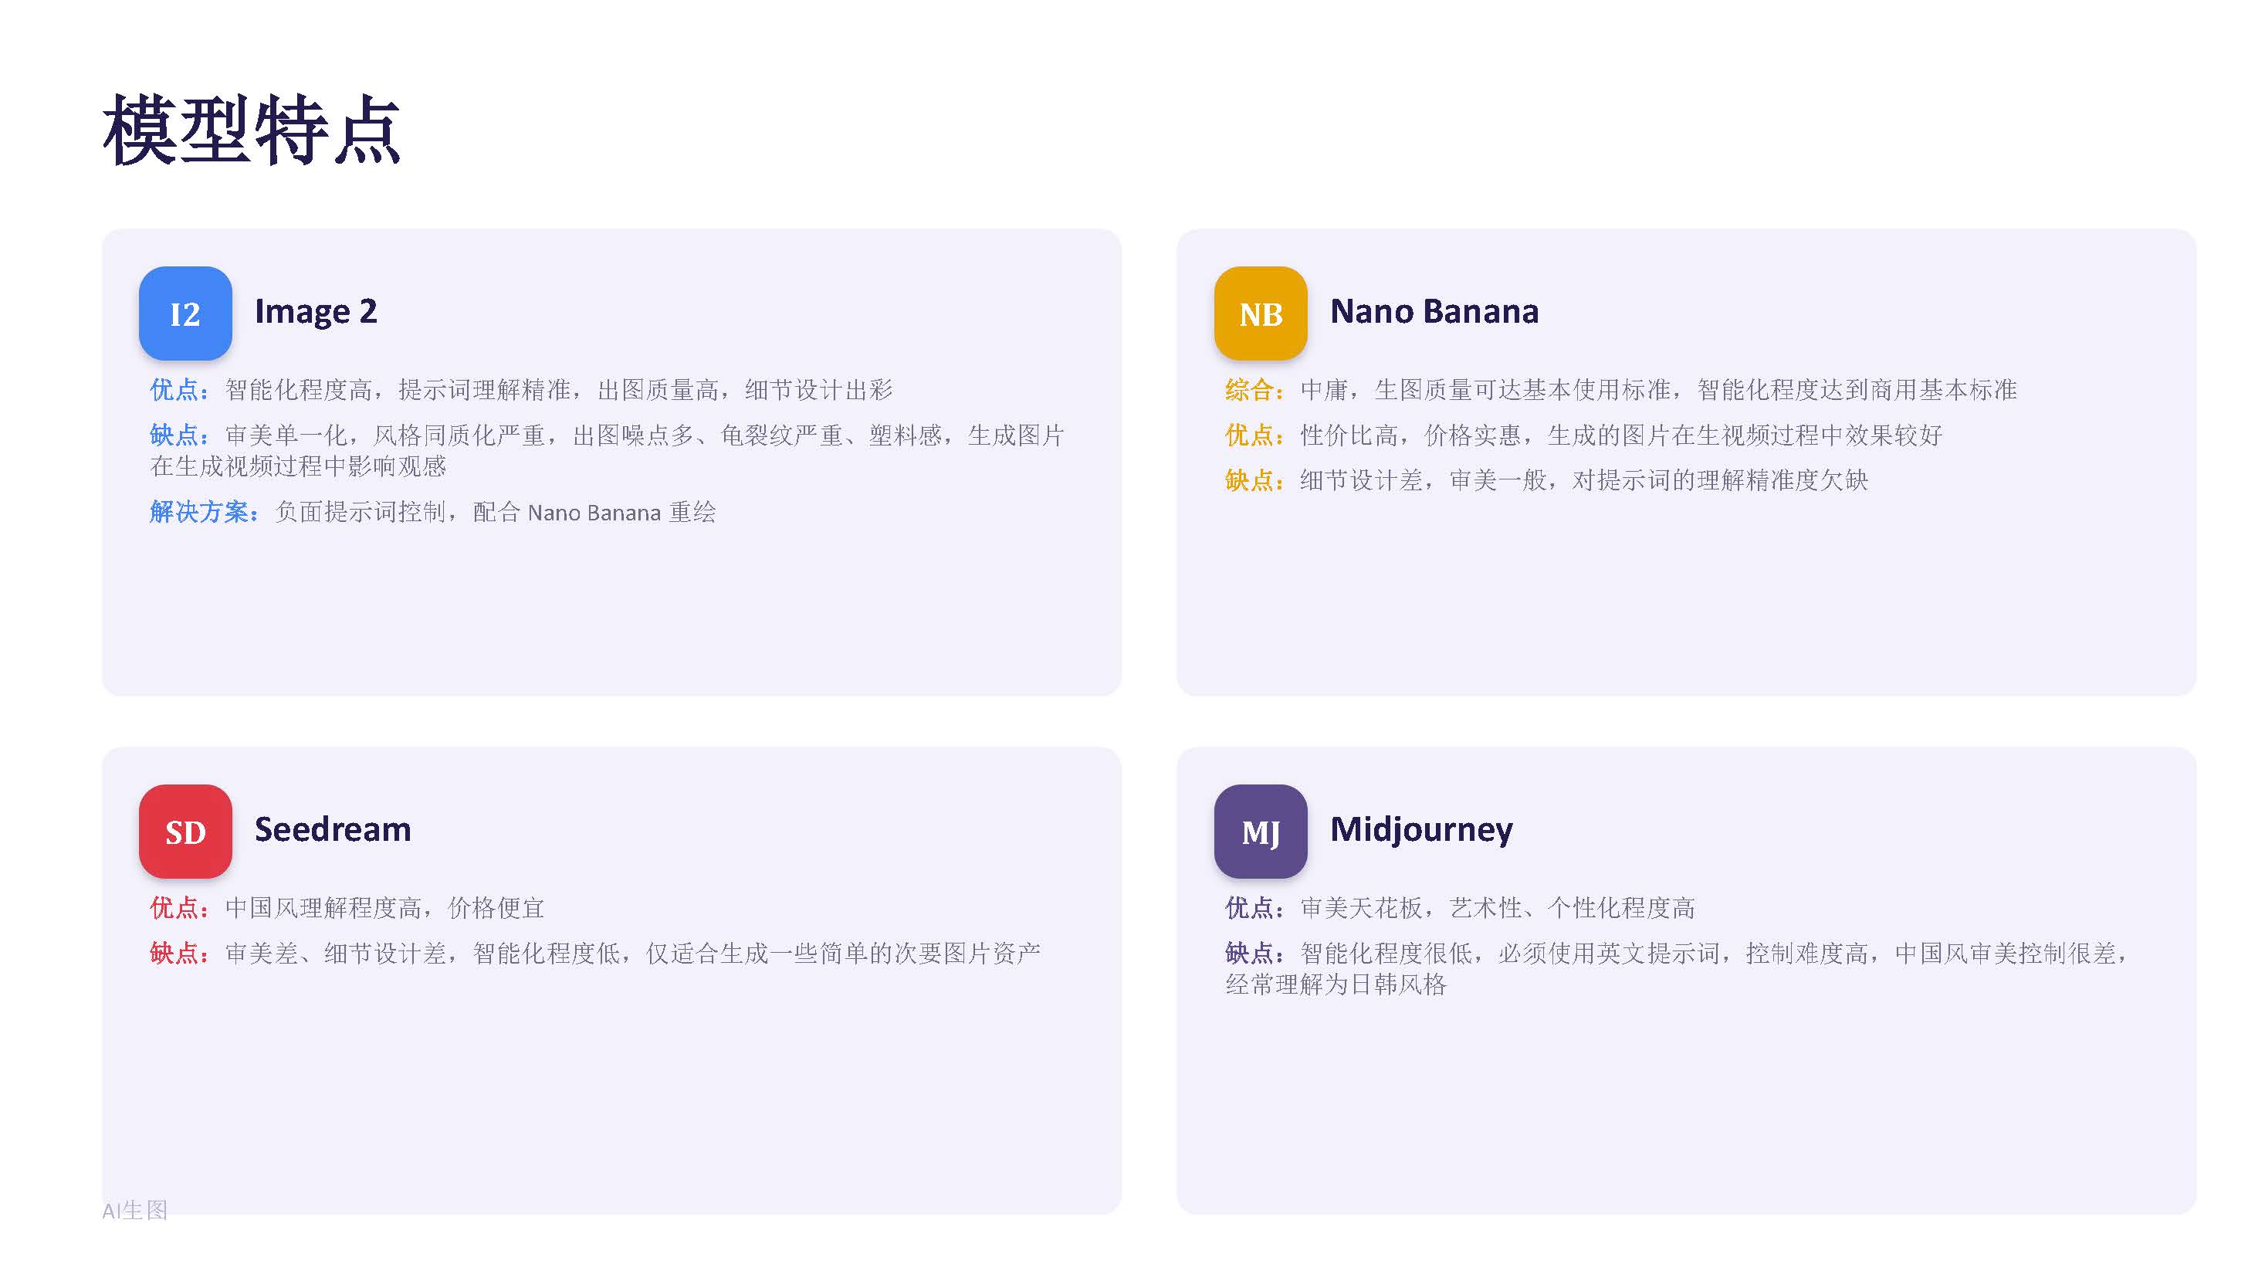Click the Seedream heading
This screenshot has height=1274, width=2265.
click(x=333, y=829)
